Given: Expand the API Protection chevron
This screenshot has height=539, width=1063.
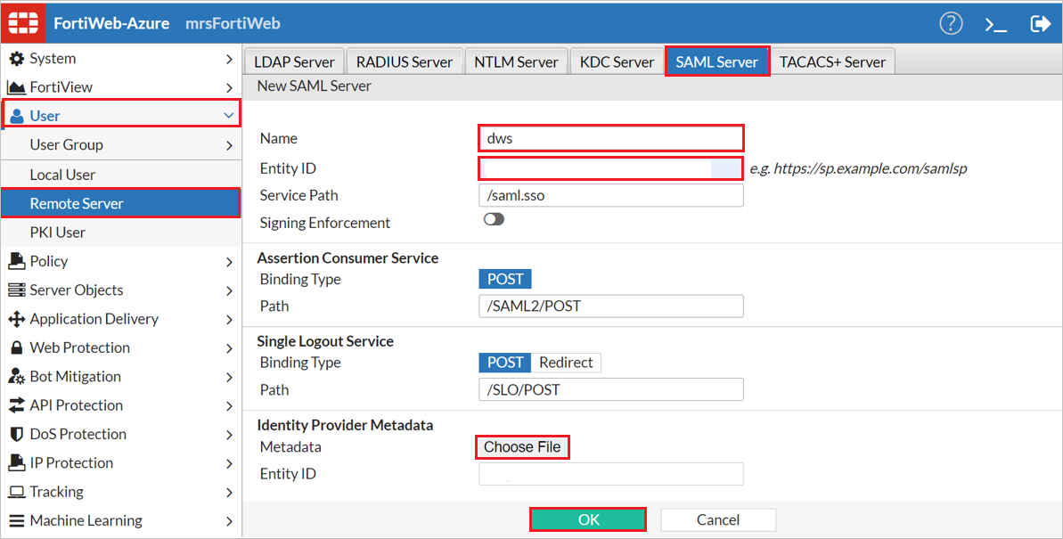Looking at the screenshot, I should tap(229, 406).
